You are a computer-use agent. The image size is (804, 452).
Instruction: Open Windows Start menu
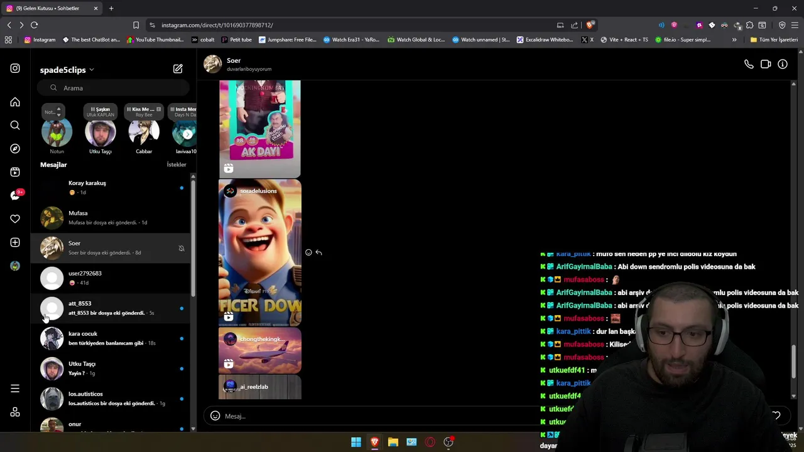click(x=356, y=442)
